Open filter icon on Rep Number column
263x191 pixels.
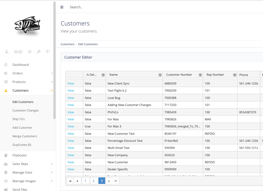235,75
